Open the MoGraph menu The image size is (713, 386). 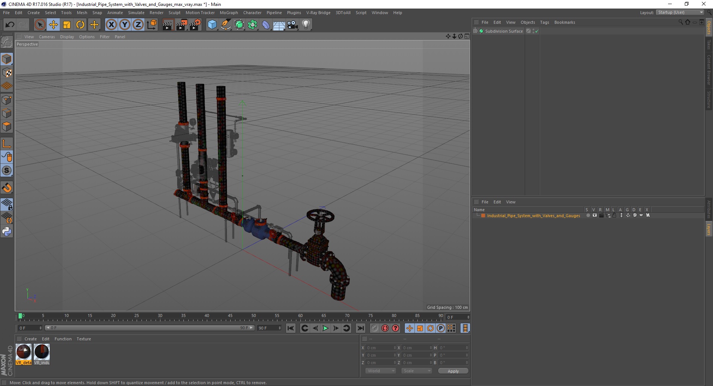[x=229, y=13]
